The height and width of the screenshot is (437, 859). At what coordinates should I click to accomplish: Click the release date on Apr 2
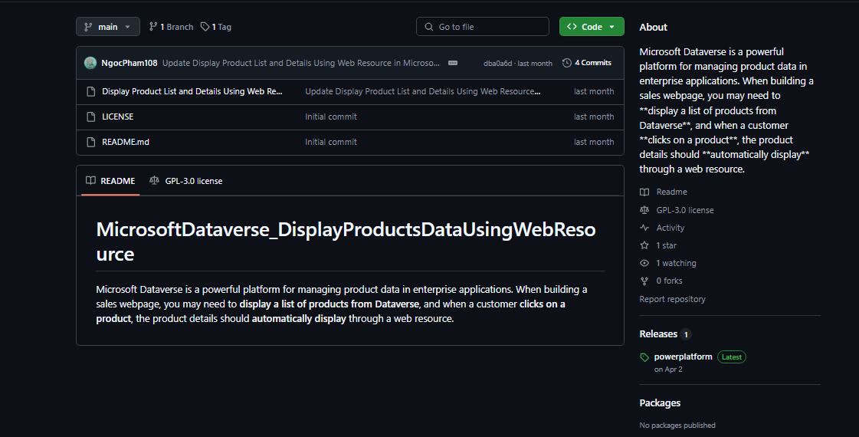coord(668,370)
